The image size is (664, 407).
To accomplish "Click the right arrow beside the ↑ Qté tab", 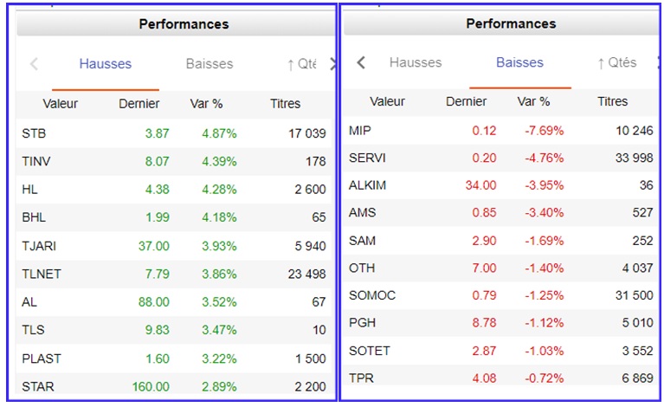I will (x=332, y=64).
